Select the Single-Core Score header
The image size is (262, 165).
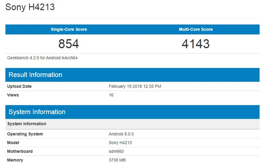[69, 29]
